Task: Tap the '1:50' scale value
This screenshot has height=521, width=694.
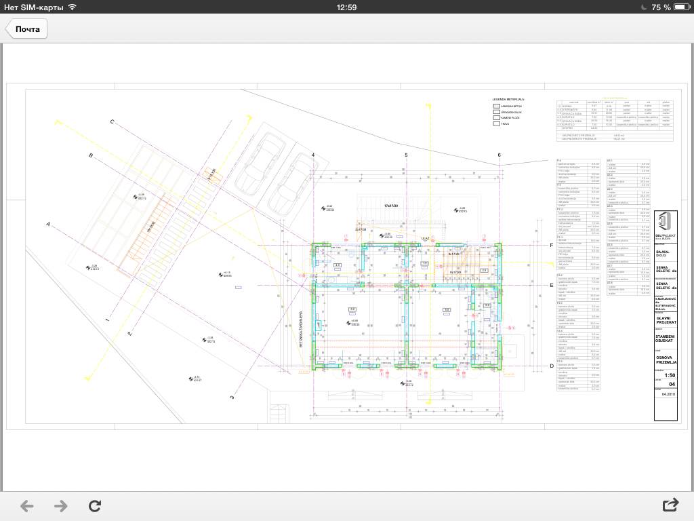Action: click(670, 375)
